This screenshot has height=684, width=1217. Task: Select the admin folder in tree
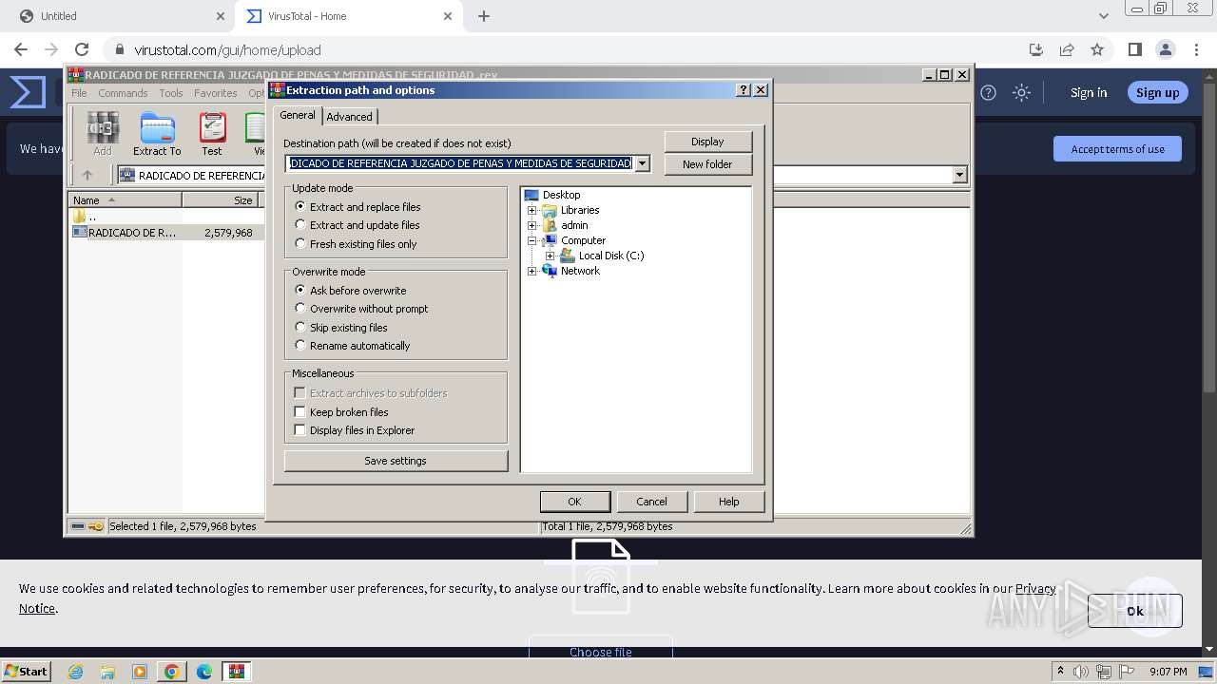(x=565, y=225)
